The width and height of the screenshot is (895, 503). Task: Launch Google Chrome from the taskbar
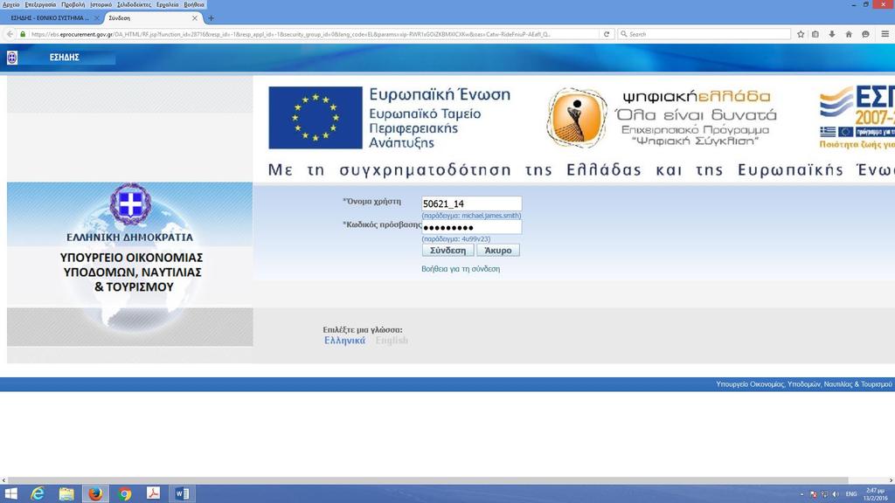[124, 494]
